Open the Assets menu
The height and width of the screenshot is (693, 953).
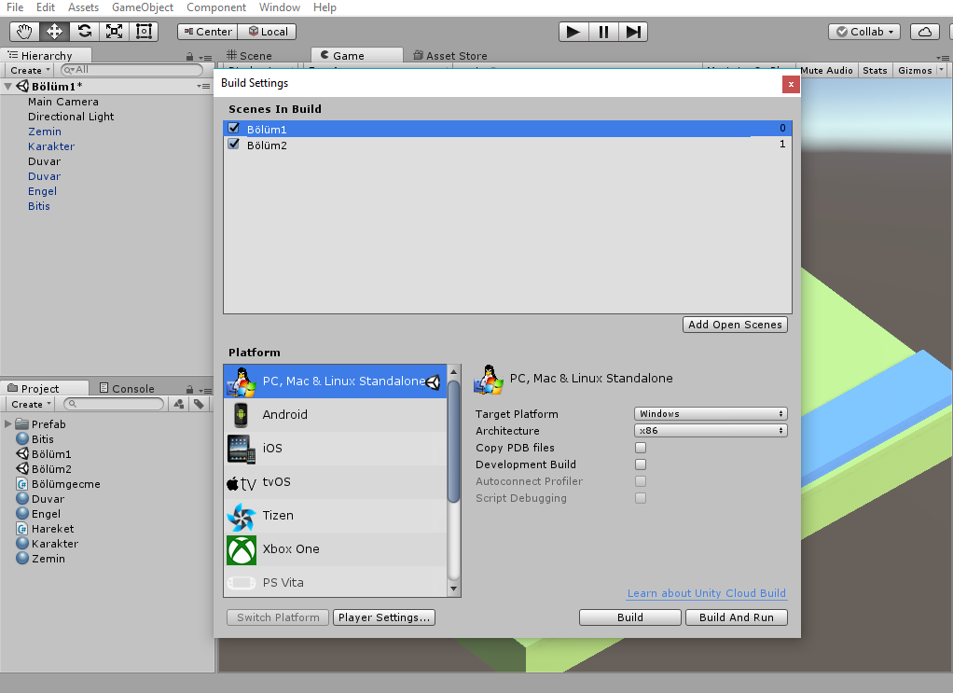83,7
